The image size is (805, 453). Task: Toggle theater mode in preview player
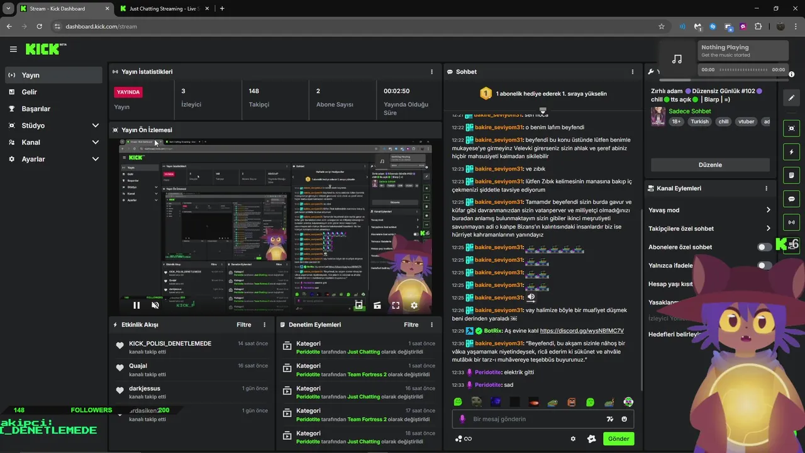pos(377,305)
